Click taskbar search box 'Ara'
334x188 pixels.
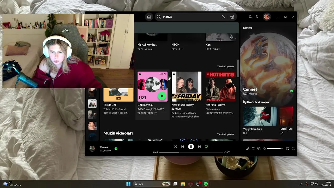pos(152,184)
